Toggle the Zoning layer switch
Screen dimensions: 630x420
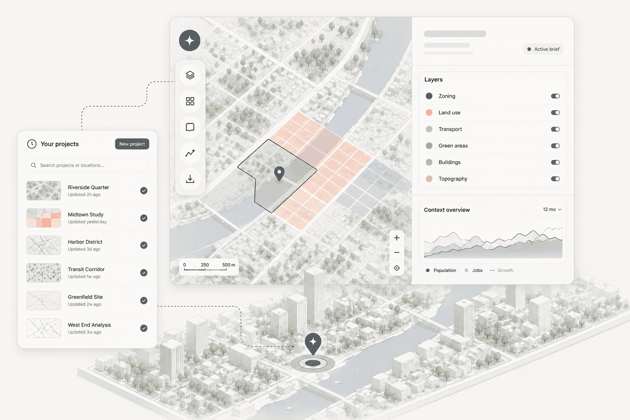[x=555, y=96]
